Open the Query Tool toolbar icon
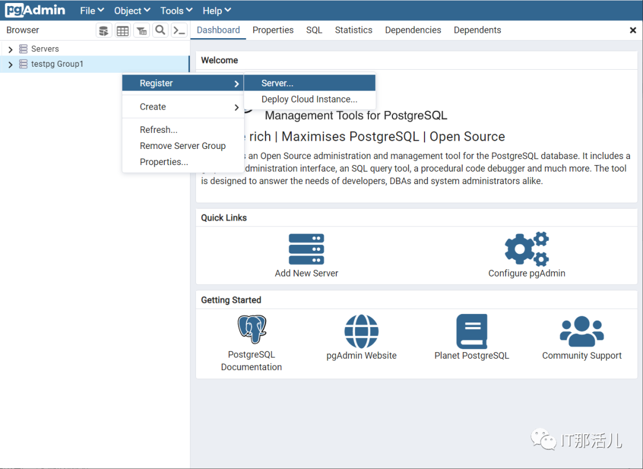 [x=104, y=30]
